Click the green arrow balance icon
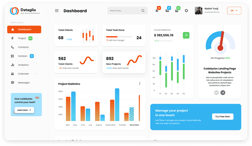The height and width of the screenshot is (146, 252). point(186,35)
